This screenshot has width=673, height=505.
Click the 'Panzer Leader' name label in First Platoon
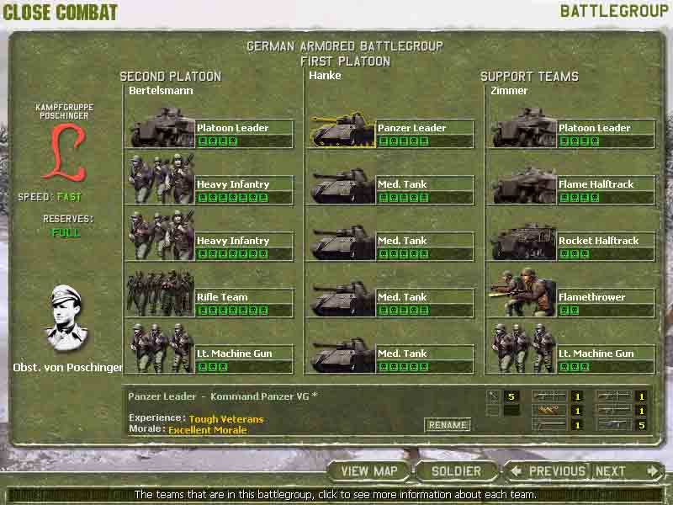pos(411,128)
